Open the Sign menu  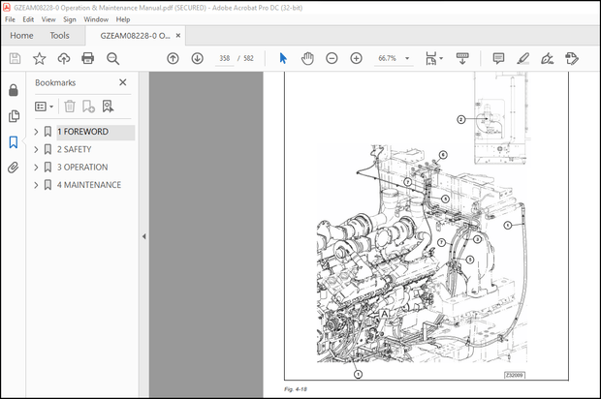(x=70, y=19)
